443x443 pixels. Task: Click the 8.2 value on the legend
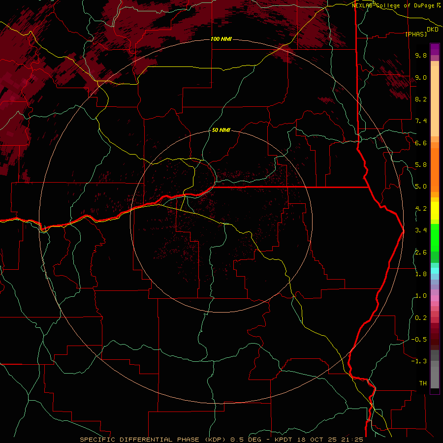point(421,99)
